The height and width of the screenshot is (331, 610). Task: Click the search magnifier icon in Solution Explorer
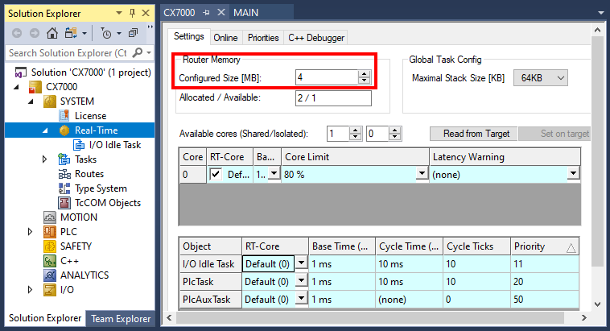point(138,52)
